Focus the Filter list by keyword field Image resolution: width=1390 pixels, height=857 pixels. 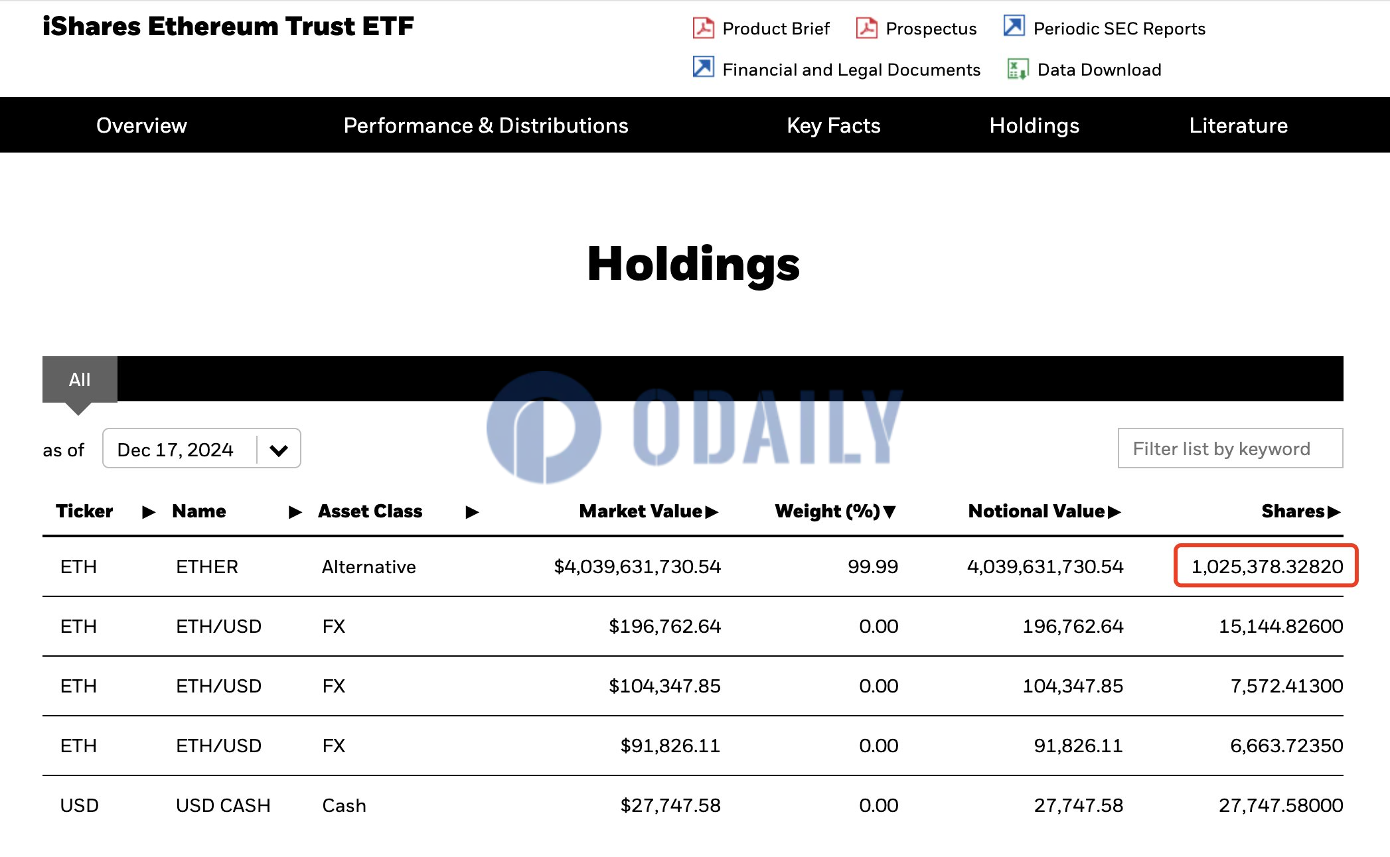coord(1230,448)
